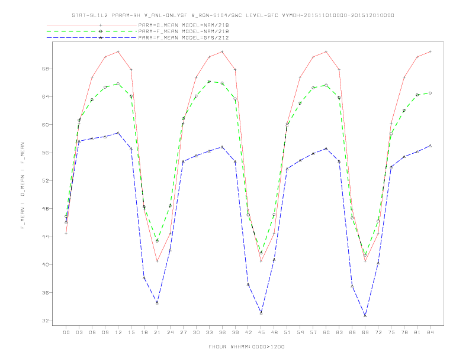Click x-axis tick label 06
Screen dimensions: 469x362
point(92,332)
